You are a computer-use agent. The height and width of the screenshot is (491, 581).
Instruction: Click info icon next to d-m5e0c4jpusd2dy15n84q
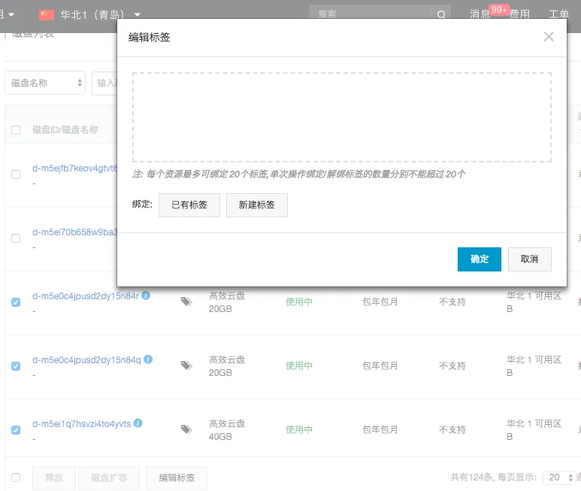click(148, 359)
